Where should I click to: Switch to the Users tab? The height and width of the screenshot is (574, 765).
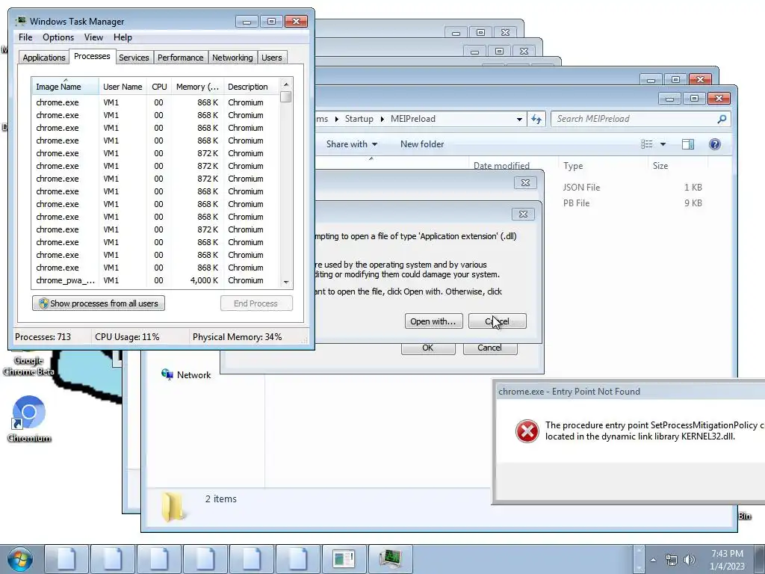(272, 58)
